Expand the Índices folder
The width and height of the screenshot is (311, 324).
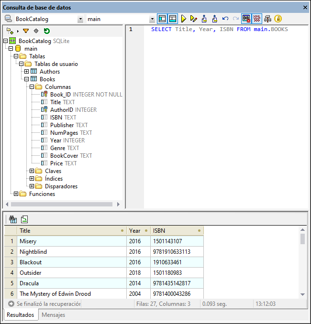pyautogui.click(x=32, y=179)
